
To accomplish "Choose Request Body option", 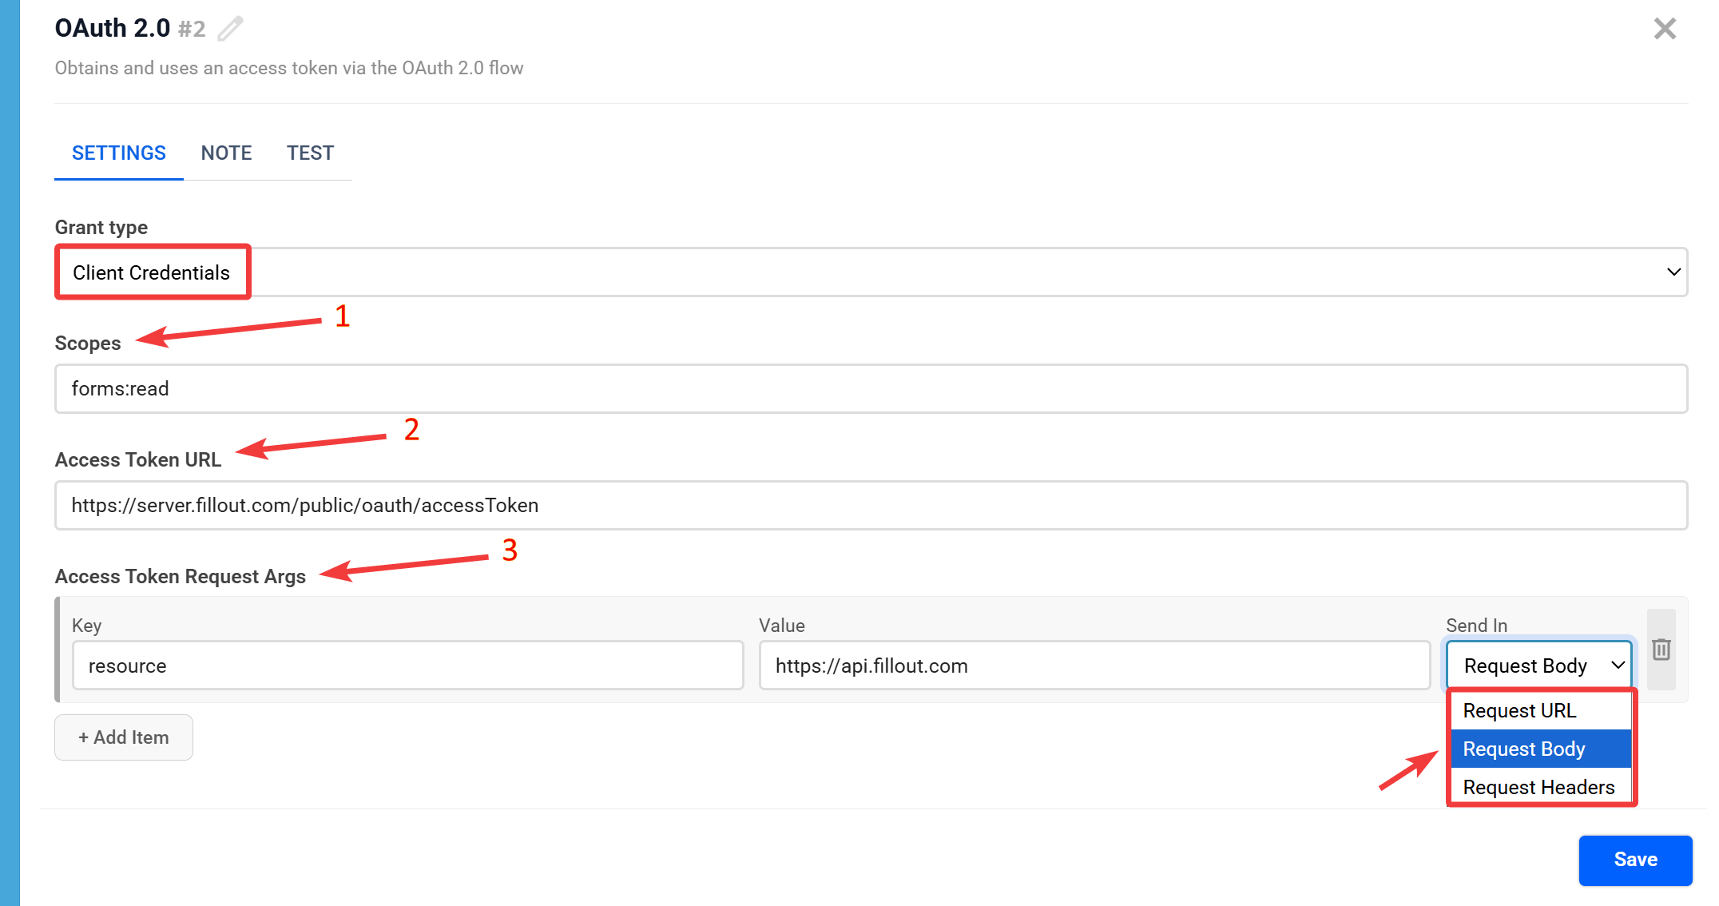I will click(x=1524, y=749).
